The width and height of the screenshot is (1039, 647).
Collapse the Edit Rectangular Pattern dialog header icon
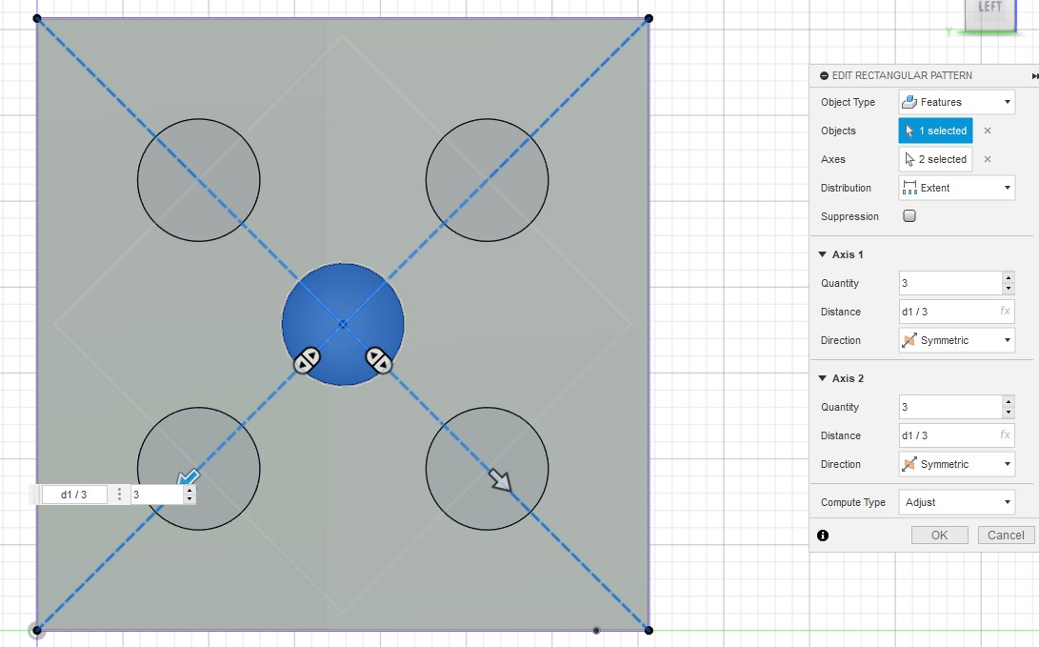pos(825,75)
